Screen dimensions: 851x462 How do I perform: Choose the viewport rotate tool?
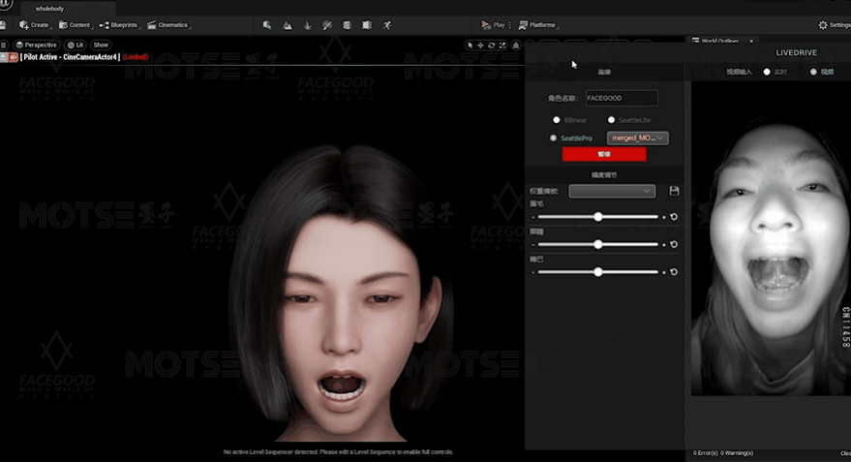click(491, 46)
